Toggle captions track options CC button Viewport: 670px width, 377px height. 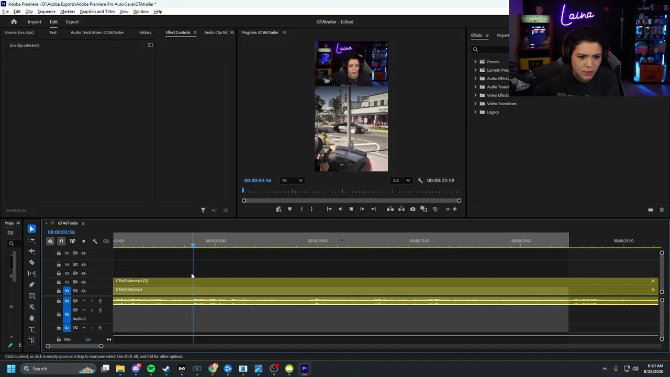tap(106, 241)
